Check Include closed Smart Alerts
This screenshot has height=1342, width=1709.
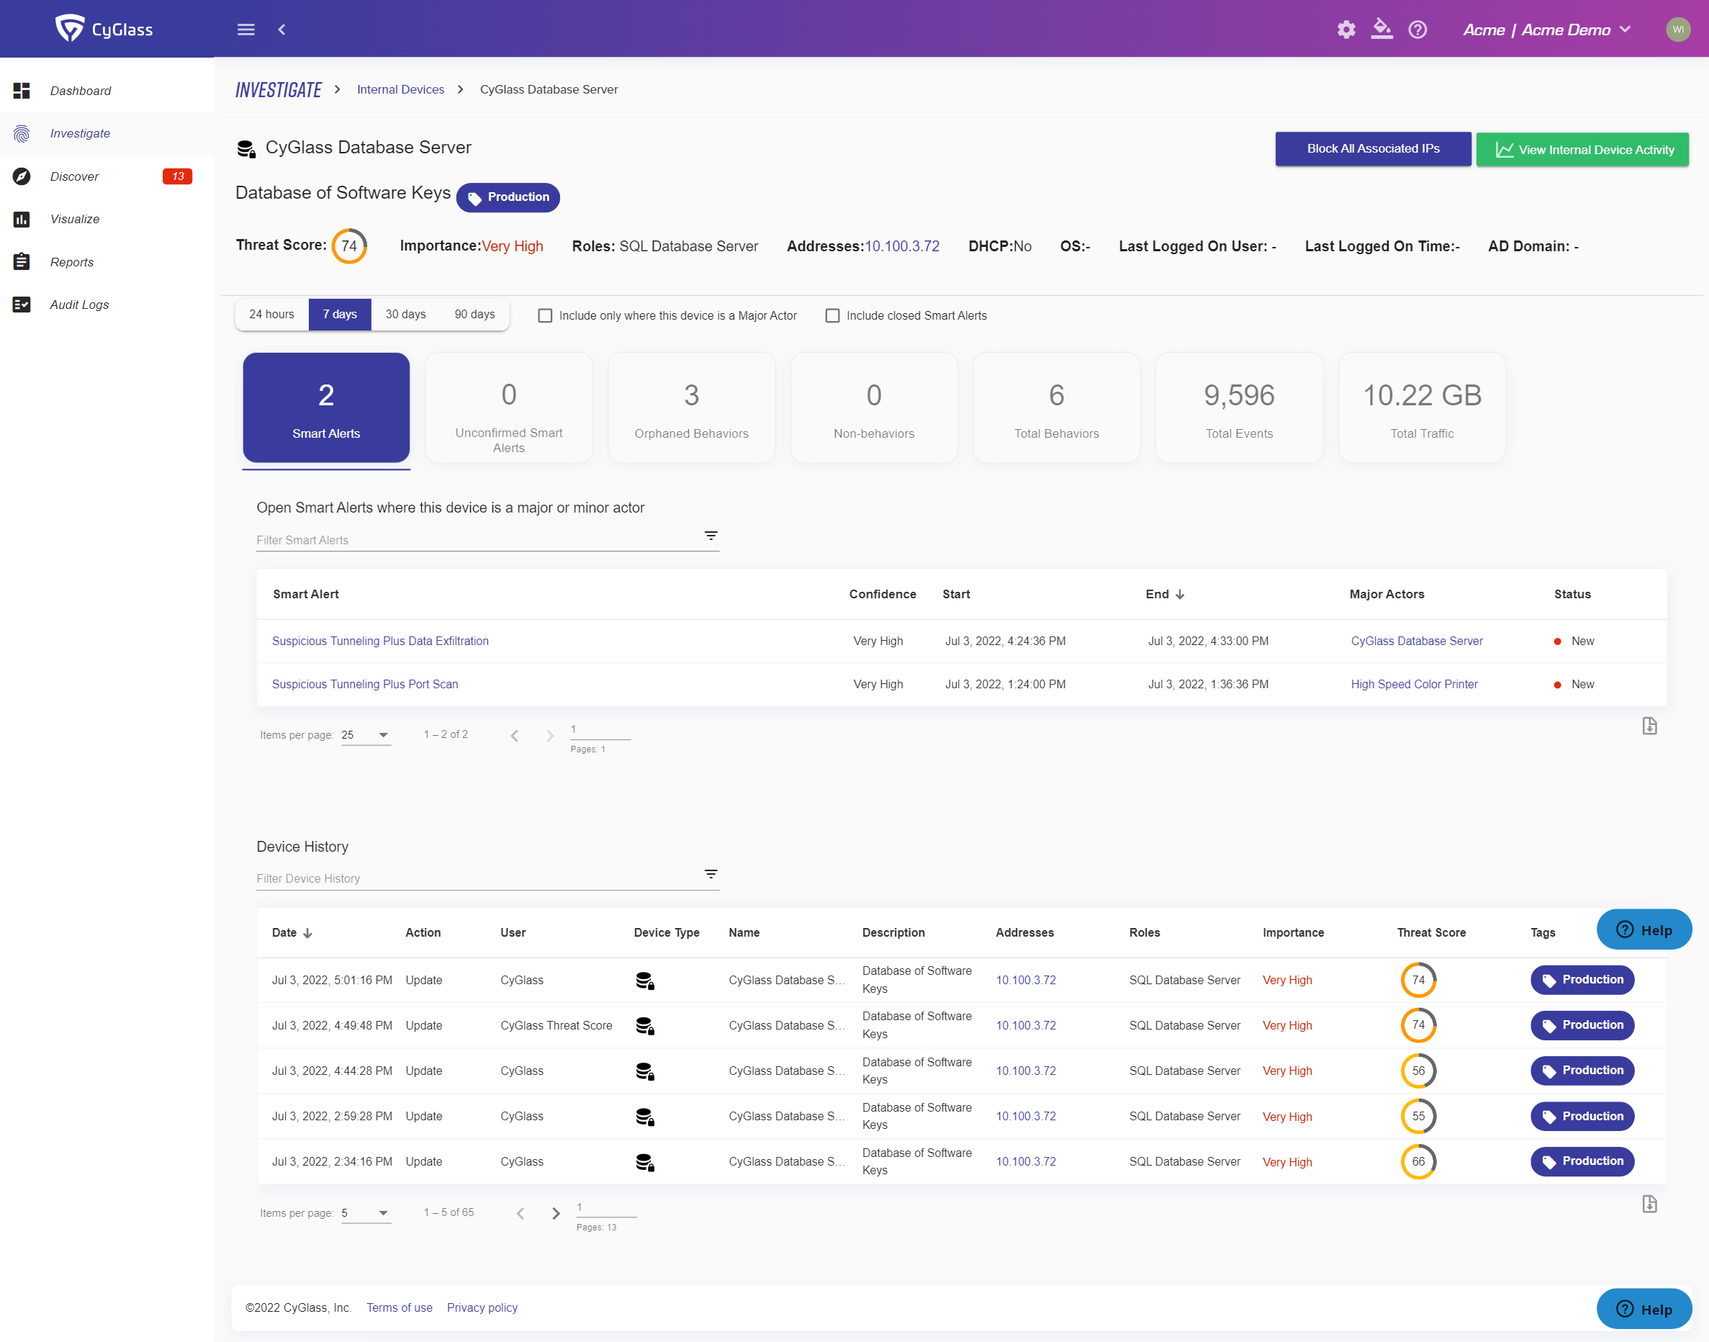click(x=832, y=316)
